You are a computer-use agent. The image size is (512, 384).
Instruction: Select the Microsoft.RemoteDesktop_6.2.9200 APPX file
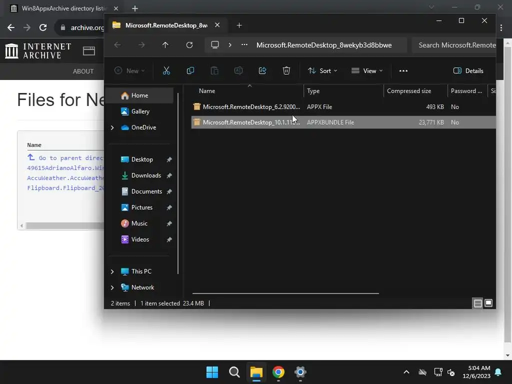[x=343, y=107]
